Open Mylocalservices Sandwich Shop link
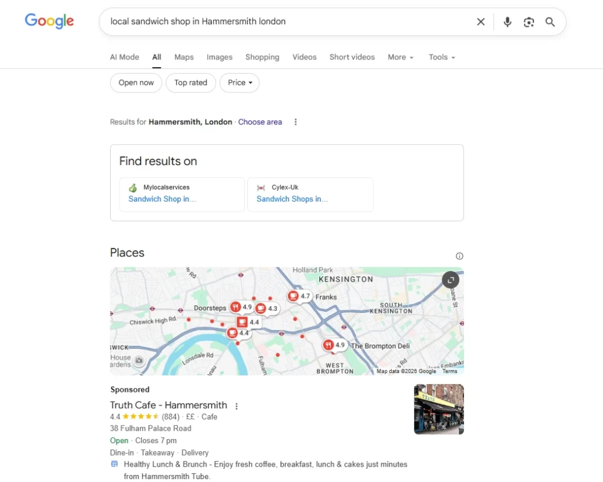This screenshot has width=603, height=482. (162, 199)
